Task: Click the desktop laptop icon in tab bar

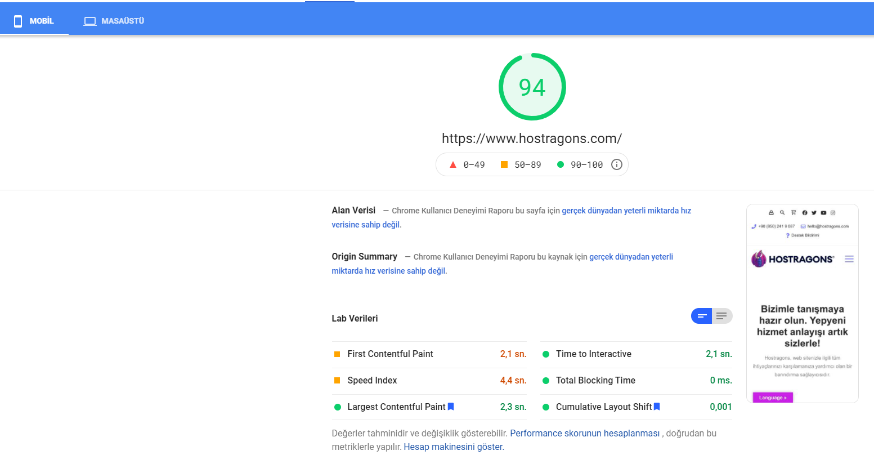Action: [x=90, y=21]
